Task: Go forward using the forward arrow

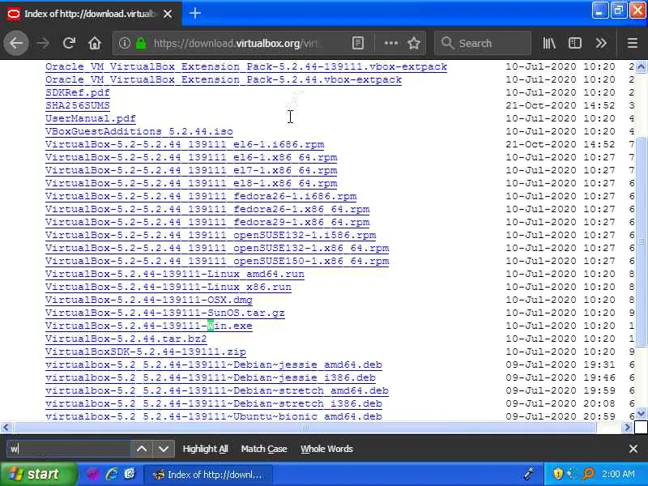Action: (43, 43)
